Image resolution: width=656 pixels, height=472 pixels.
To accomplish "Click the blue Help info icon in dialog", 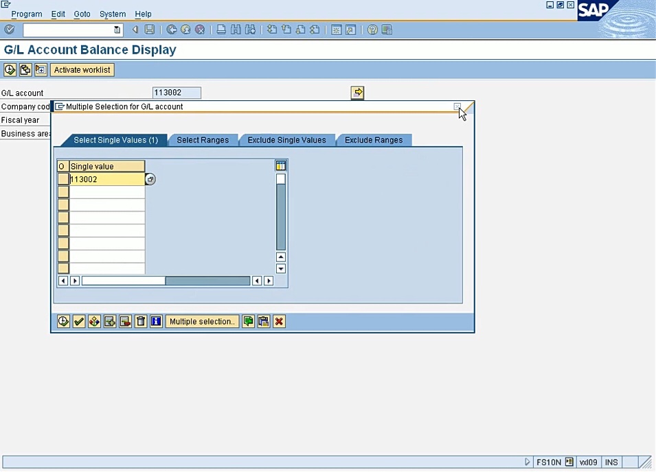I will point(156,321).
